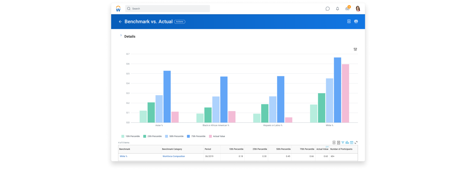Go back using the header arrow

tap(120, 22)
